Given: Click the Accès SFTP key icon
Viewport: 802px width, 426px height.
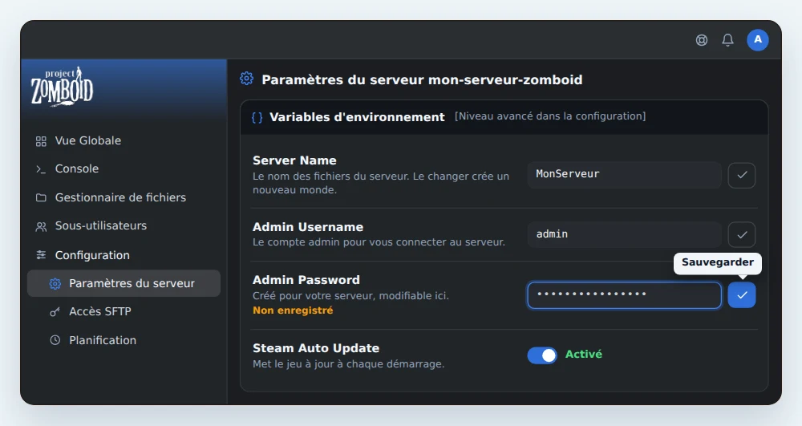Looking at the screenshot, I should coord(55,311).
